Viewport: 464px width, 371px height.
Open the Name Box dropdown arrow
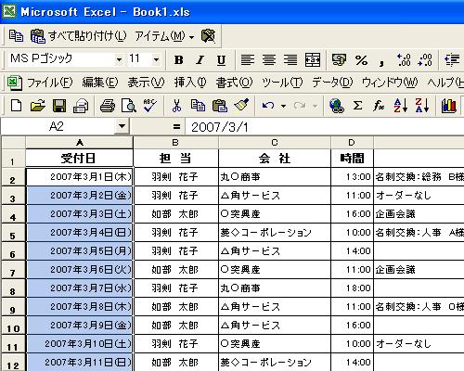click(122, 126)
